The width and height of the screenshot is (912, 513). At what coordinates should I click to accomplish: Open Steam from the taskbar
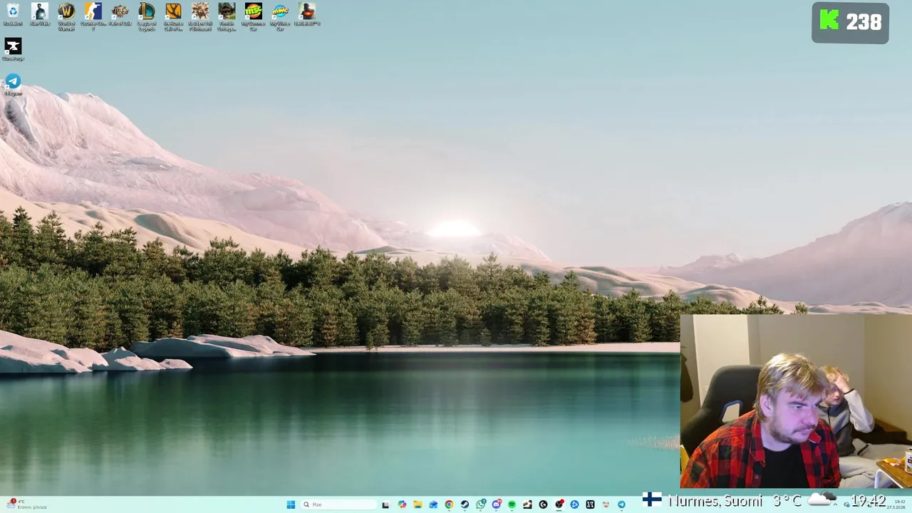coord(465,504)
